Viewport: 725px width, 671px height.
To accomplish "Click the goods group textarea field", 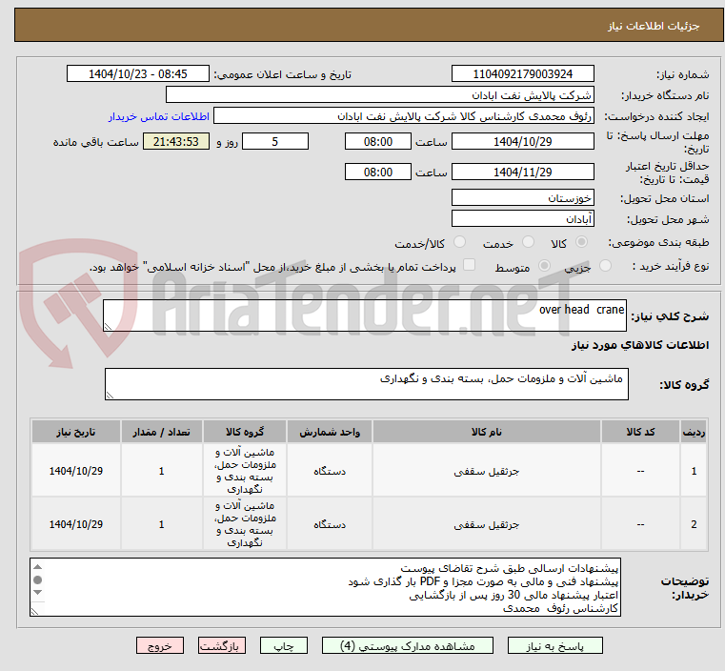I will [365, 385].
